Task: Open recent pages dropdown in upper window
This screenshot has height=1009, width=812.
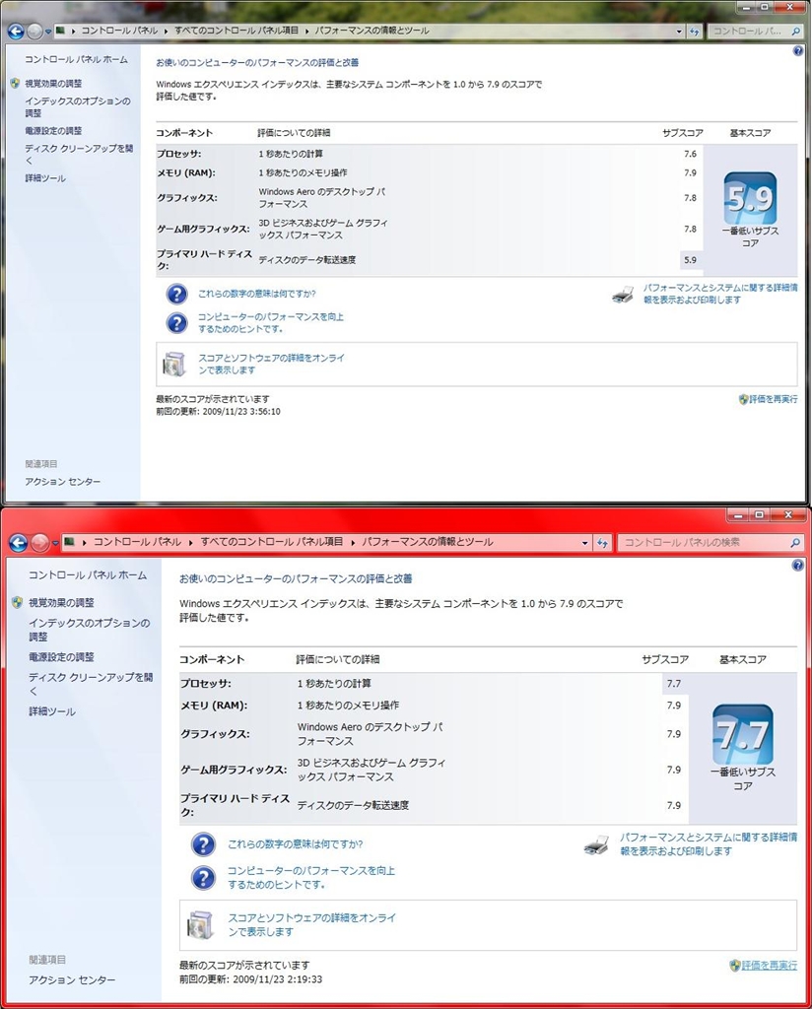Action: click(48, 32)
